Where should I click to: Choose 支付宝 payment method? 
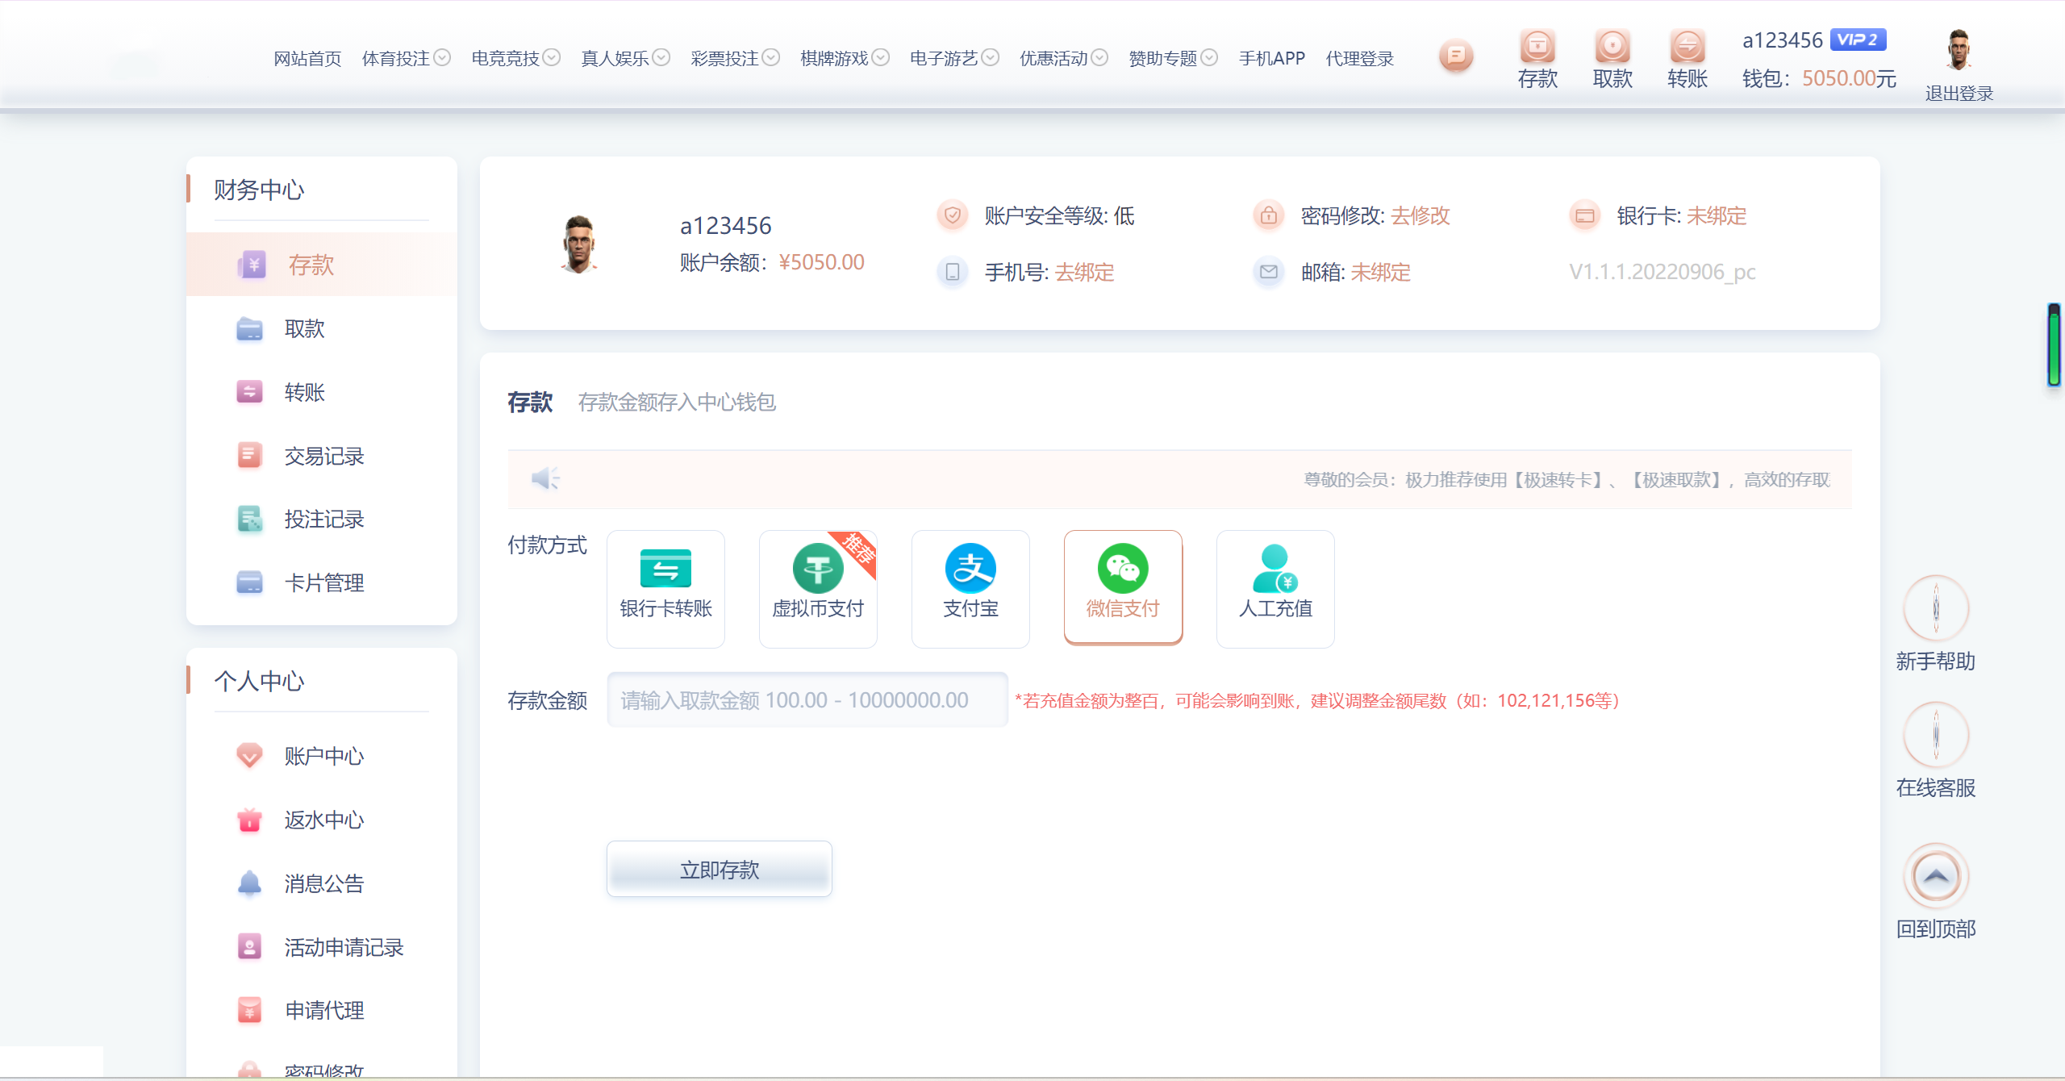pyautogui.click(x=970, y=589)
